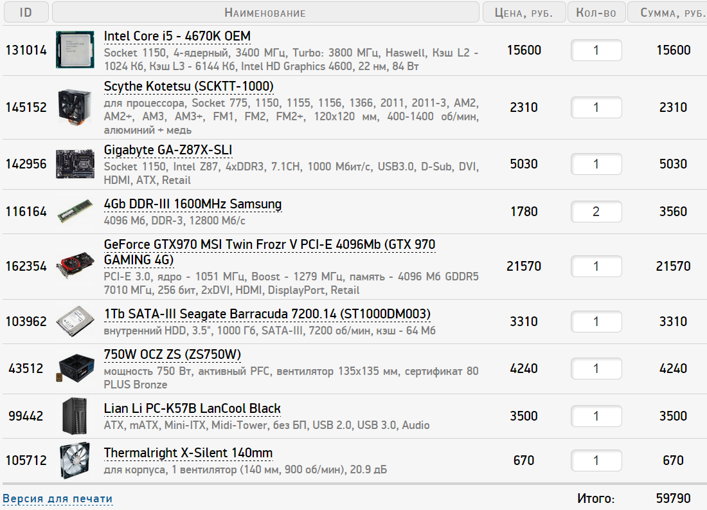This screenshot has height=510, width=707.
Task: Sort by the ID column header
Action: pos(26,12)
